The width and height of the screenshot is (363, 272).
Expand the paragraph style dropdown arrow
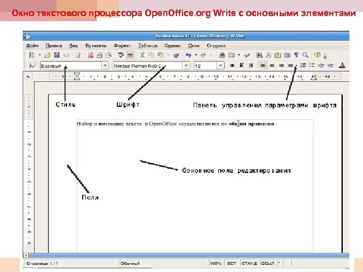pyautogui.click(x=105, y=65)
